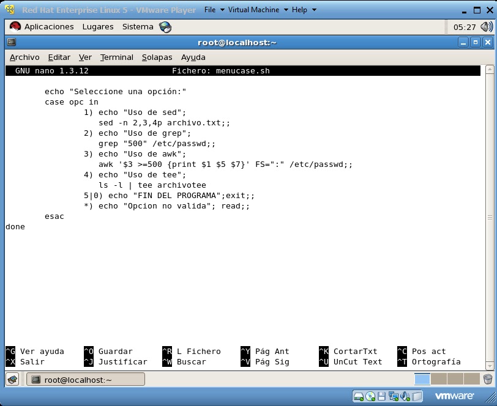
Task: Click the volume speaker icon in top panel
Action: [487, 27]
